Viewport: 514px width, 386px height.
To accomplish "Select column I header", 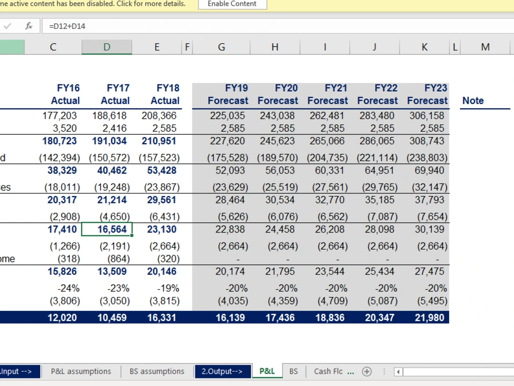I will [325, 47].
